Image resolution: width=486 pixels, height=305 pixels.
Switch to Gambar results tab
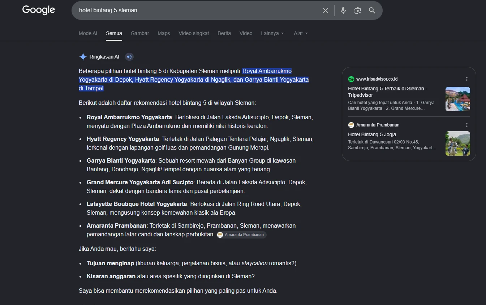[x=140, y=33]
